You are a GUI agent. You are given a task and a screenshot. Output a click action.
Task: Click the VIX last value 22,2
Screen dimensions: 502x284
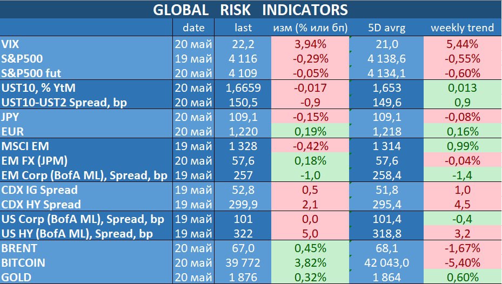tap(243, 44)
